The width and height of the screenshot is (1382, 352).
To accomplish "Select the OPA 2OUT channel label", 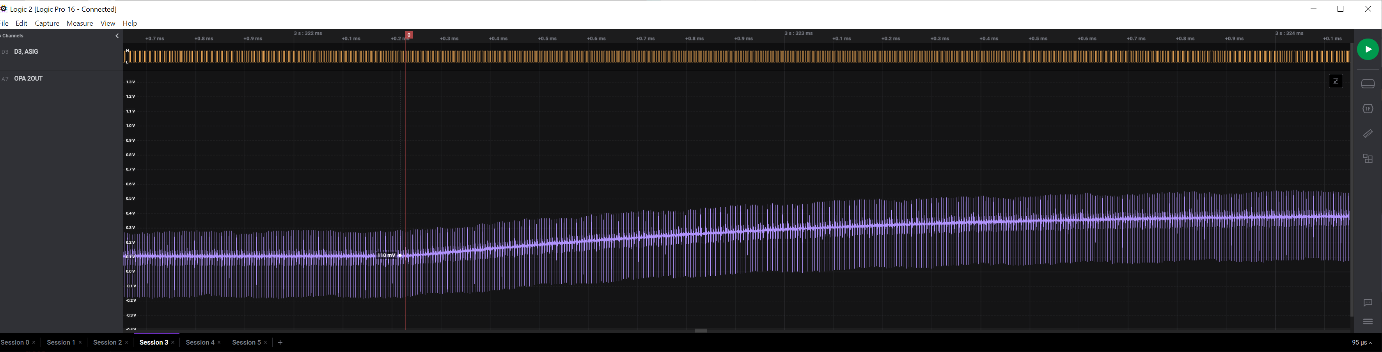I will click(28, 79).
